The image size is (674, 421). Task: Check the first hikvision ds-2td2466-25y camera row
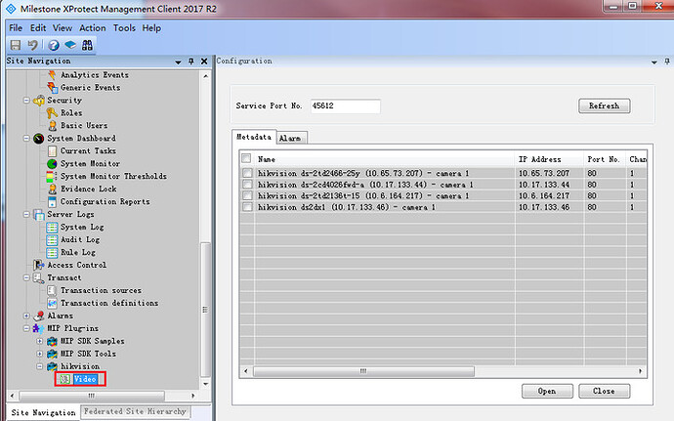tap(248, 173)
